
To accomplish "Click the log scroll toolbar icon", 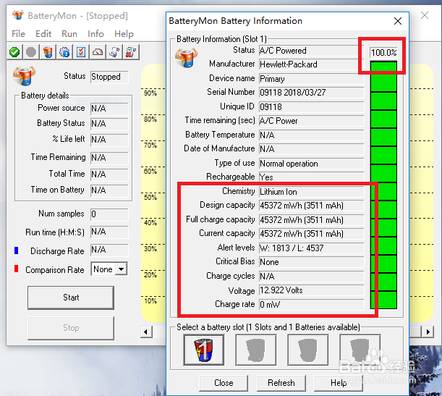I will pos(114,52).
